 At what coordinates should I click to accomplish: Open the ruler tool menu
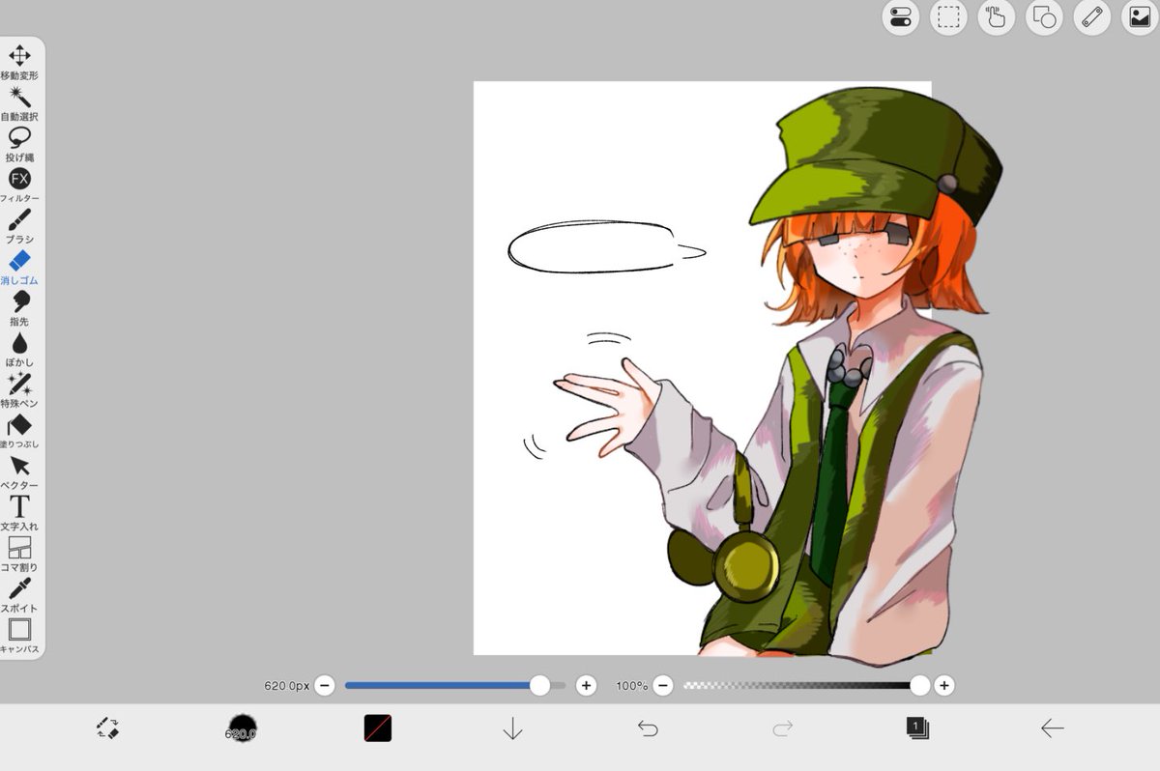(1091, 16)
